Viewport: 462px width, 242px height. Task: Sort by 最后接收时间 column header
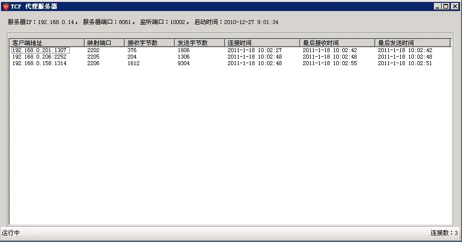coord(337,43)
